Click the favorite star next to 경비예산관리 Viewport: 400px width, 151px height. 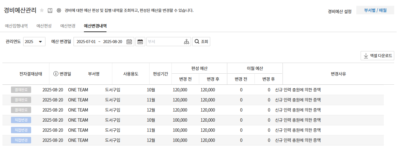[x=42, y=10]
